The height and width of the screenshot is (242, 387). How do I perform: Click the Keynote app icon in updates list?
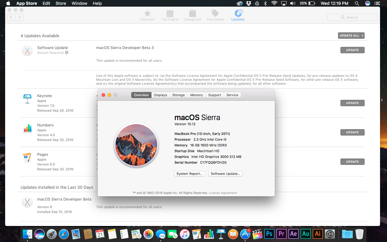point(28,99)
